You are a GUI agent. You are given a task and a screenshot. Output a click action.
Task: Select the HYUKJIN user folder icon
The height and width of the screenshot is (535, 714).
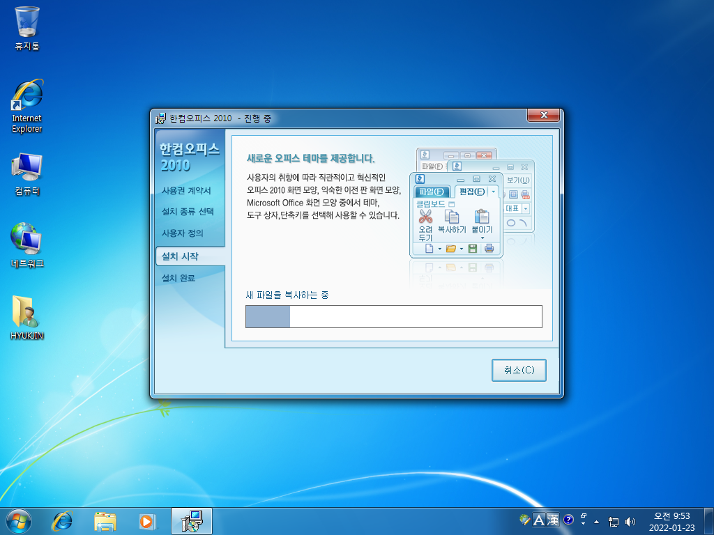pos(27,318)
